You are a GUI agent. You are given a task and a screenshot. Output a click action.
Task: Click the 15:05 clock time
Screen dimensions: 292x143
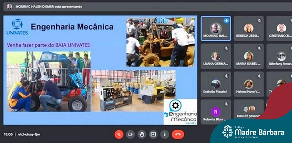click(x=8, y=135)
